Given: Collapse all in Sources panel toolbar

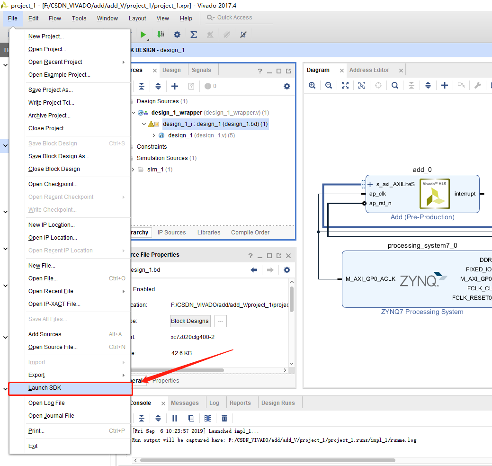Looking at the screenshot, I should click(x=142, y=86).
